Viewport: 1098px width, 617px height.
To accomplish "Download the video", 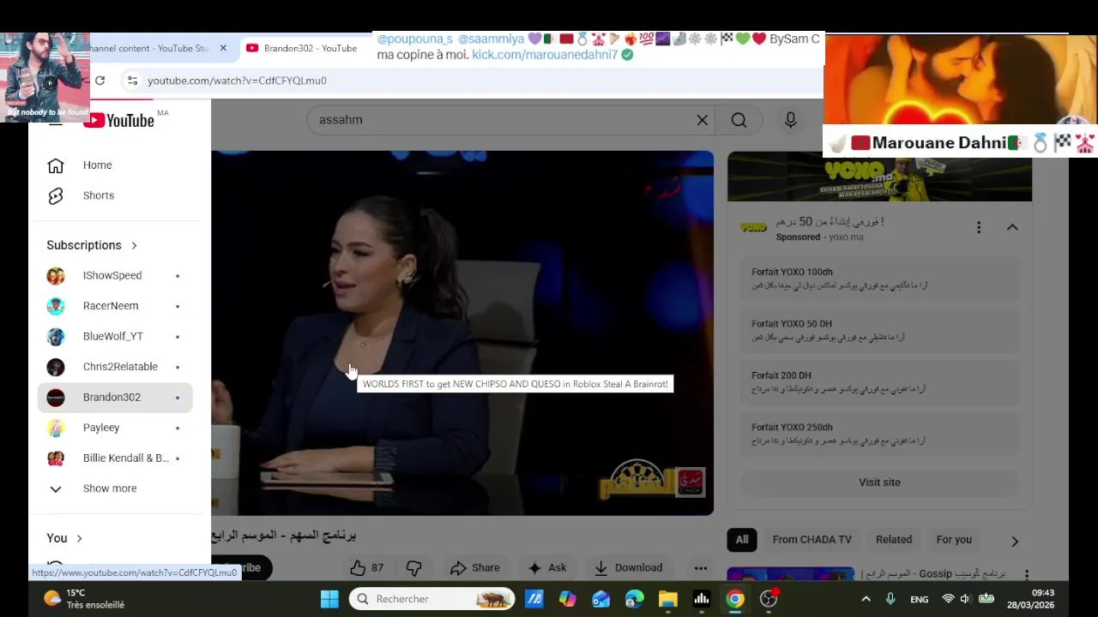I will click(x=628, y=567).
